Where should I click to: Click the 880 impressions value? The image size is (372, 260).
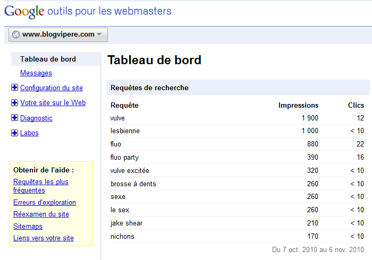pos(312,144)
